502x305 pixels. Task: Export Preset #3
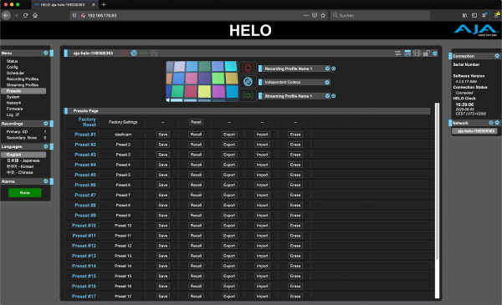point(229,155)
